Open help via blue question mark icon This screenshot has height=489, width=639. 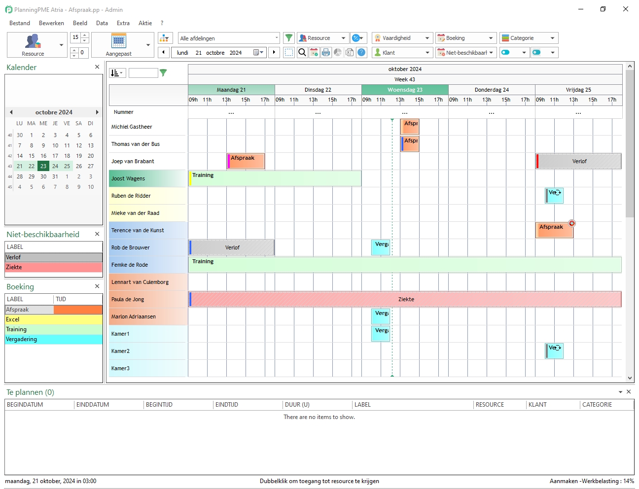click(x=361, y=52)
